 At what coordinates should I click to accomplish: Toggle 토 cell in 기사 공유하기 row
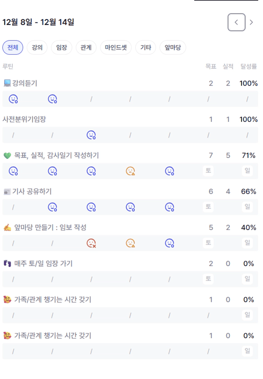[208, 207]
